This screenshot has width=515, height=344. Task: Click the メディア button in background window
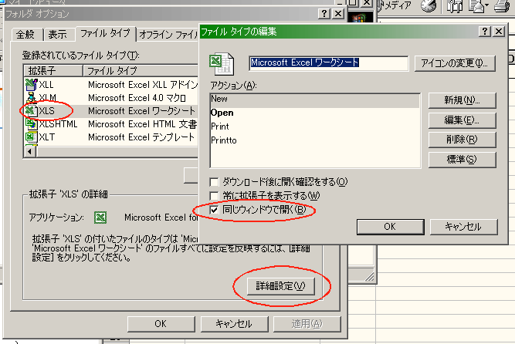point(394,5)
